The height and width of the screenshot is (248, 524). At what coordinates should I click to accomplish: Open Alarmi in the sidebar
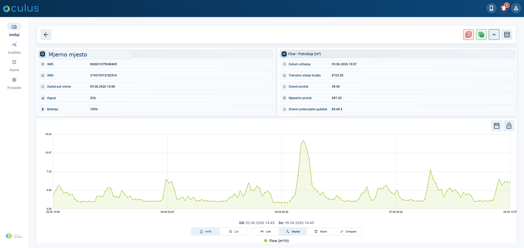[14, 66]
